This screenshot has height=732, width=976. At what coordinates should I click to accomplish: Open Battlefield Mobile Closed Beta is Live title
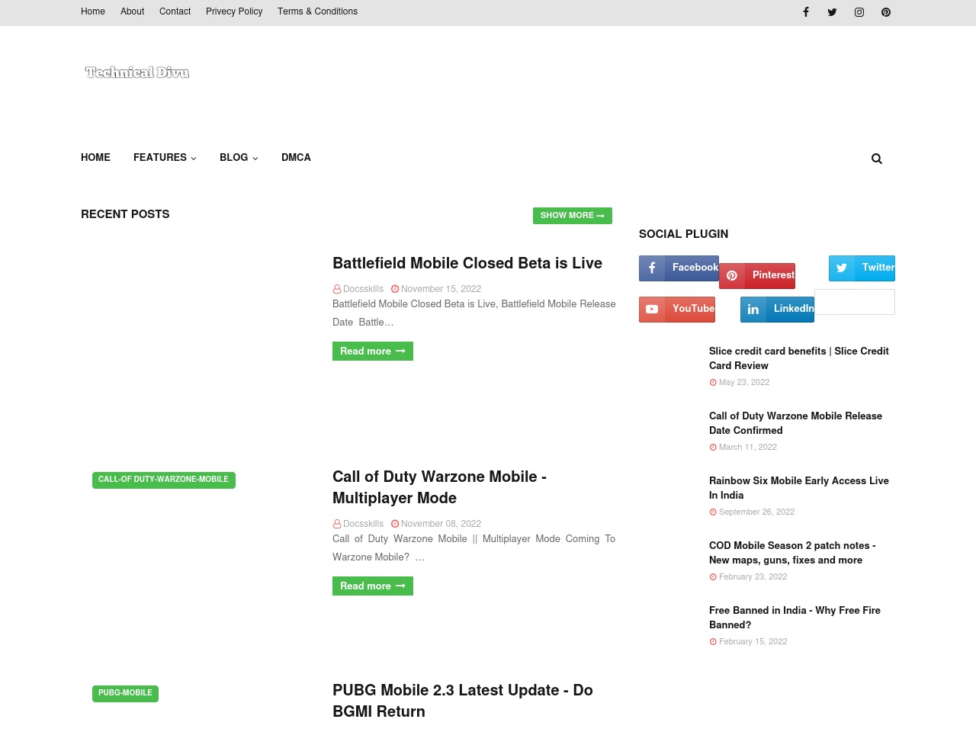tap(467, 263)
